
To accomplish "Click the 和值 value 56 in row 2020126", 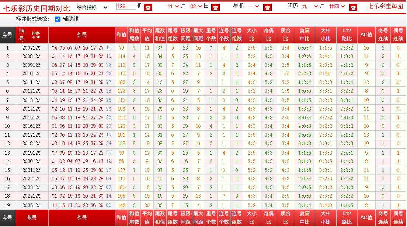I will [121, 162].
